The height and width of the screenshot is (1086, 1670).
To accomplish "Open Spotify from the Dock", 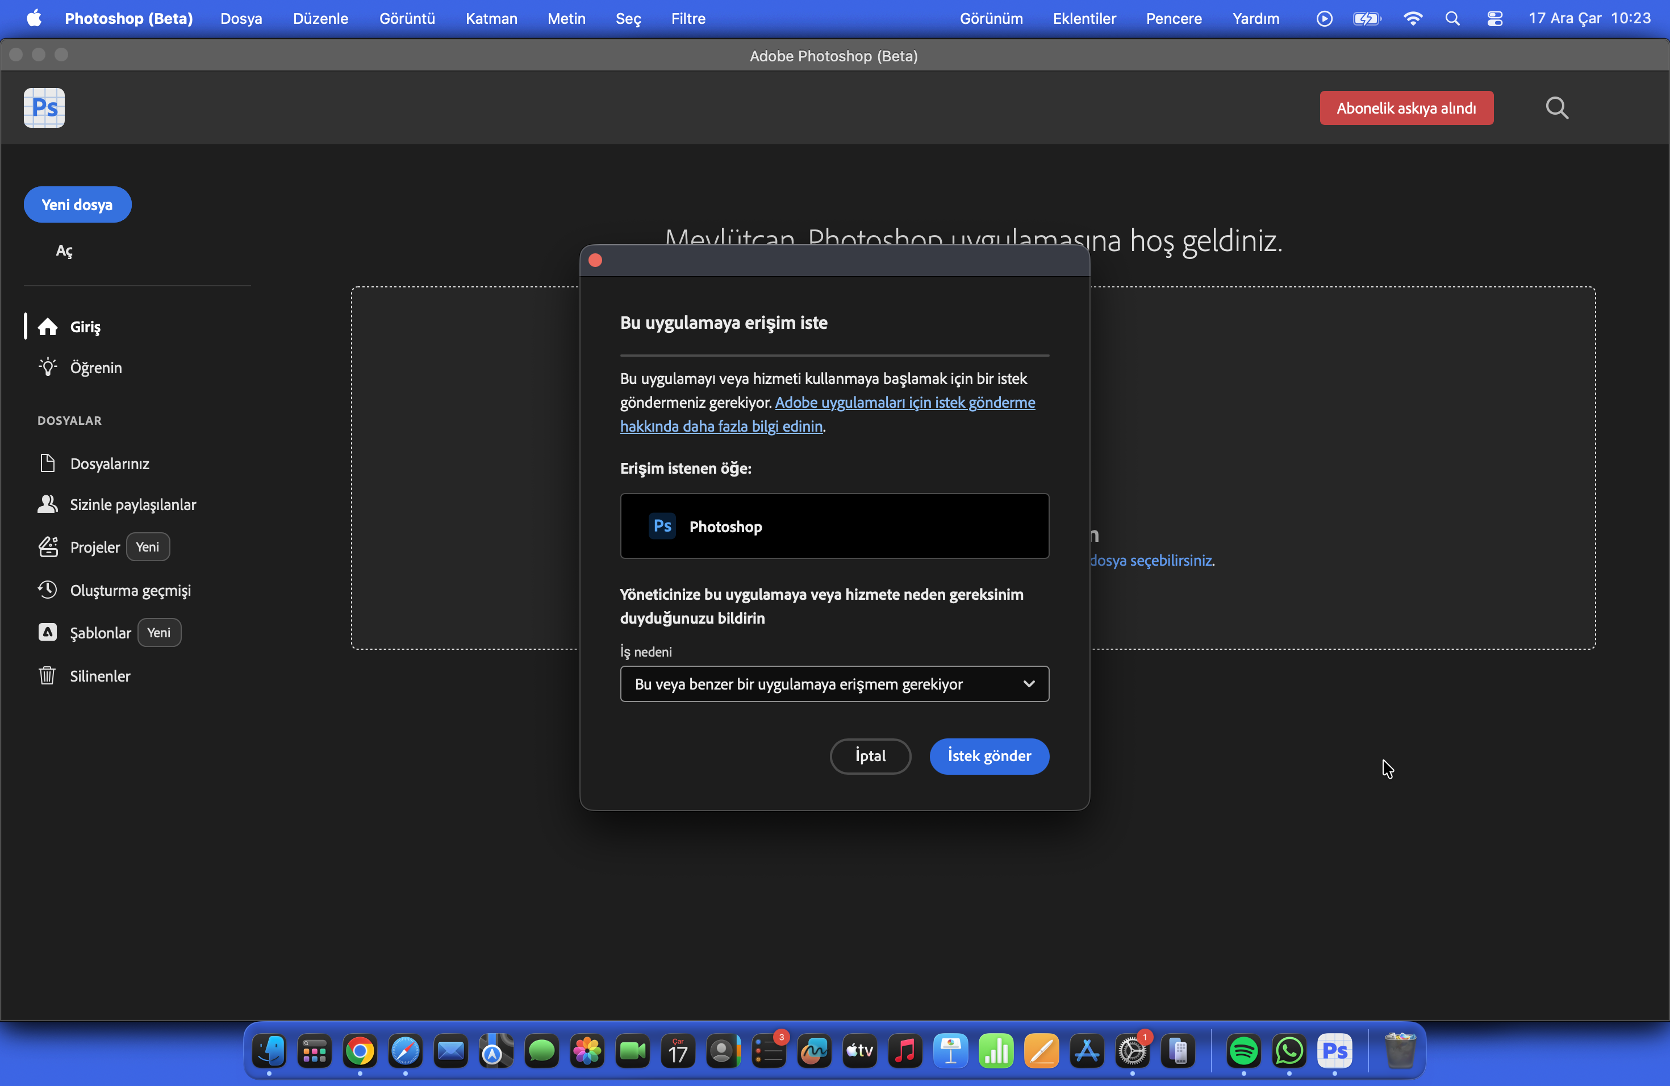I will point(1243,1051).
